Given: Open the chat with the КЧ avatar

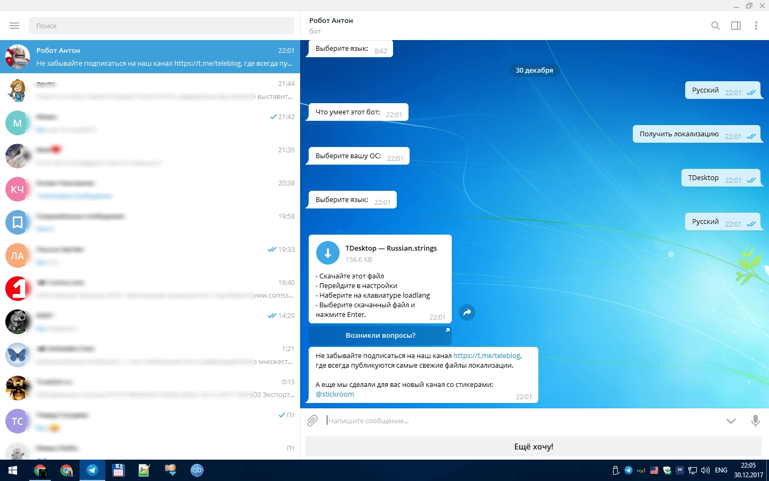Looking at the screenshot, I should click(x=150, y=189).
